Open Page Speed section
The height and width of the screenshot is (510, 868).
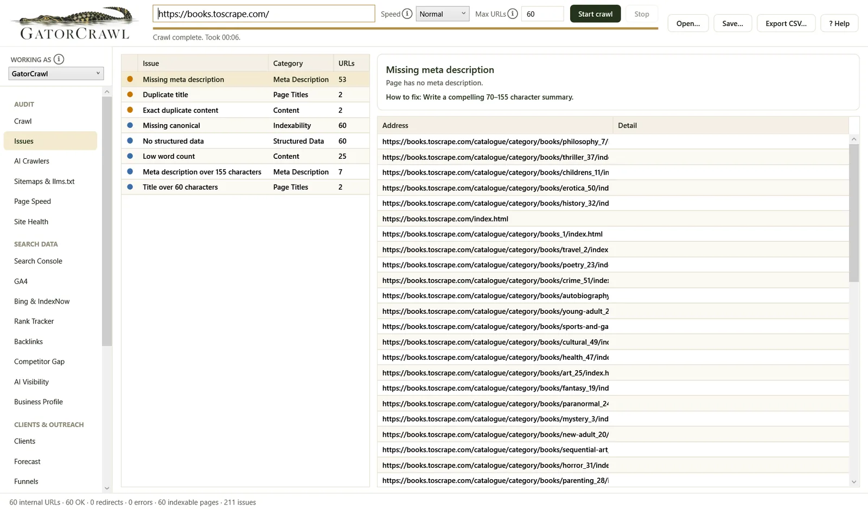tap(50, 201)
